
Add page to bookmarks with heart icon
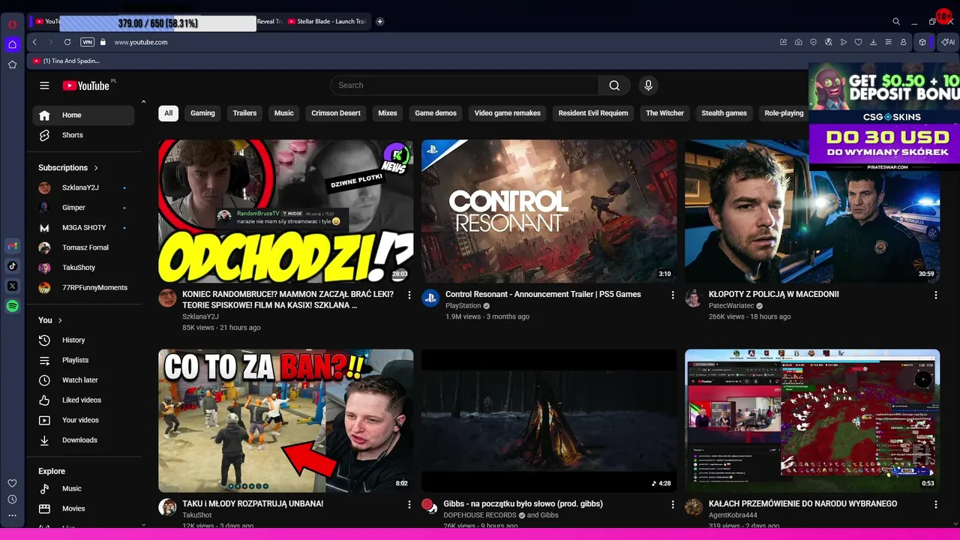pos(858,42)
